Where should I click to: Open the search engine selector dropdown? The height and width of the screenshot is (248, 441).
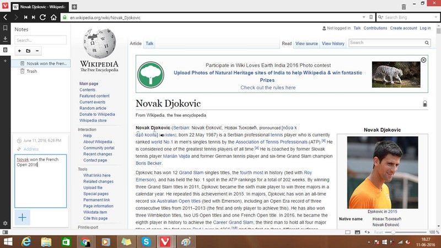coord(380,17)
